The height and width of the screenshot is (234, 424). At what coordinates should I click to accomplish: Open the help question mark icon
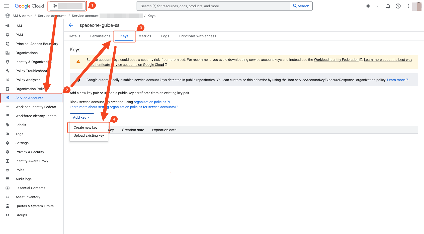click(x=398, y=6)
